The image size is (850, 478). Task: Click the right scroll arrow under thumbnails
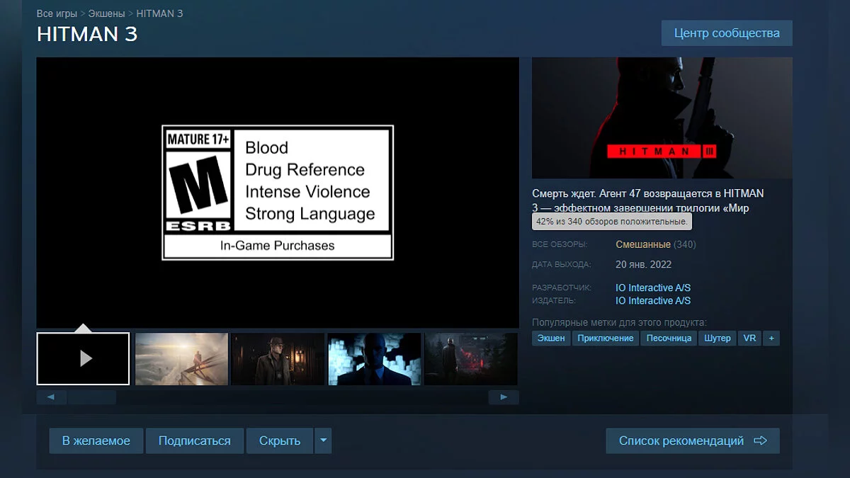point(504,397)
